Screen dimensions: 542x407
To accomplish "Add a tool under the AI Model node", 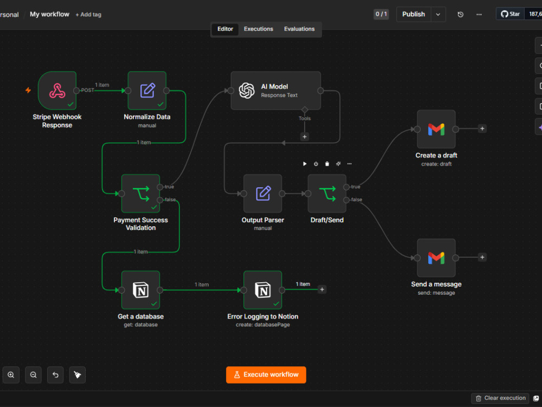I will pyautogui.click(x=305, y=137).
